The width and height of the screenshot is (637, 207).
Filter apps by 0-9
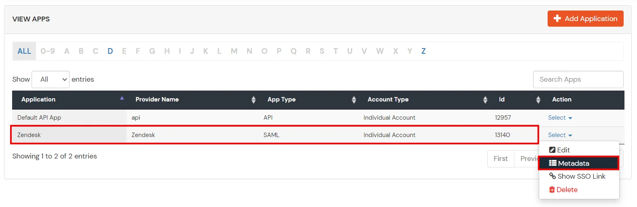pos(48,51)
